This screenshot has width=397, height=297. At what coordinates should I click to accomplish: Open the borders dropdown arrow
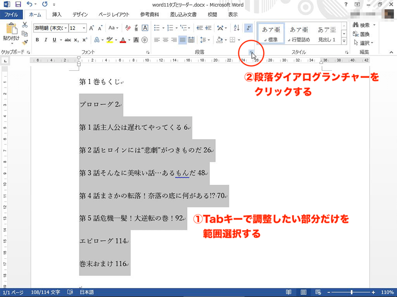click(x=239, y=40)
